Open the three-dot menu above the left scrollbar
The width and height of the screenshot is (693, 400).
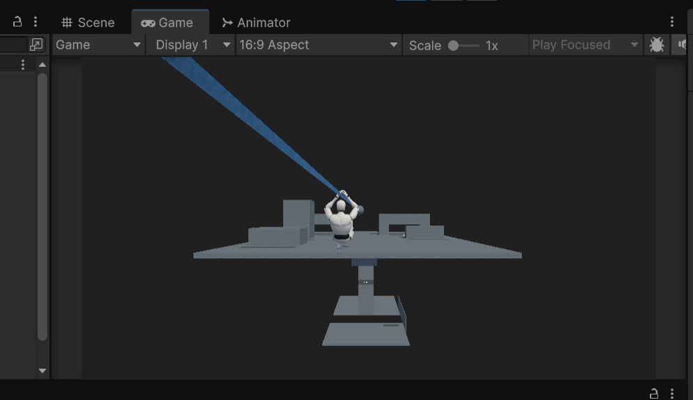tap(23, 65)
